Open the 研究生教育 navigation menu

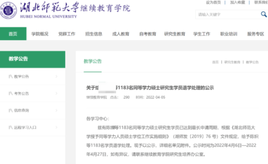click(x=175, y=34)
